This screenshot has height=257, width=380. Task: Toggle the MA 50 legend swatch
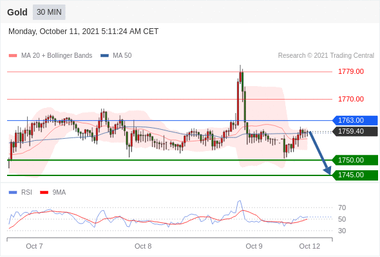(104, 56)
